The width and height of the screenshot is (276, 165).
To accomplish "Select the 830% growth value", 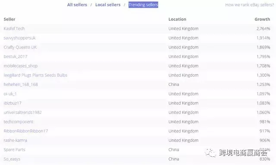I will click(265, 159).
